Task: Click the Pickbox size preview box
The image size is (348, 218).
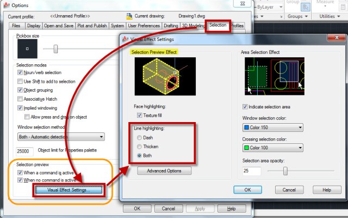Action: tap(27, 50)
